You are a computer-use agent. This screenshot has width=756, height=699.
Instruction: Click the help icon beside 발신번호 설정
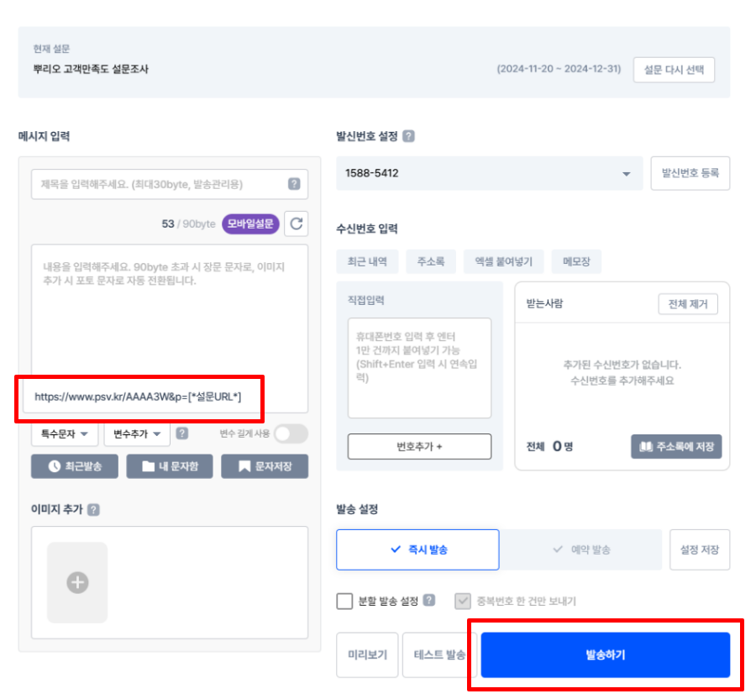click(x=408, y=136)
